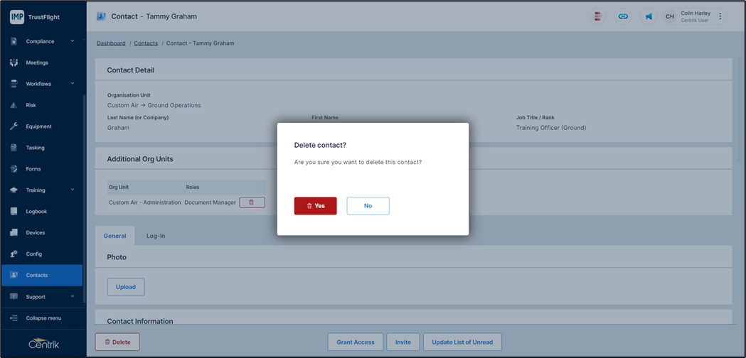This screenshot has height=358, width=746.
Task: Open the Config sidebar icon
Action: (x=14, y=254)
